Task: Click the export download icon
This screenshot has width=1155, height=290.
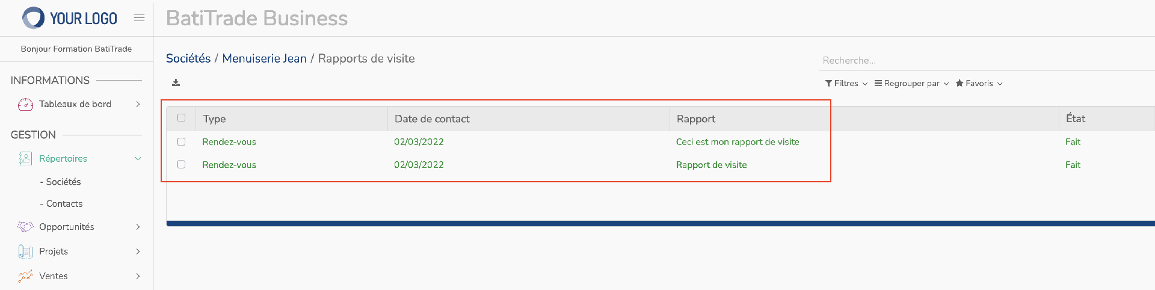Action: point(176,82)
